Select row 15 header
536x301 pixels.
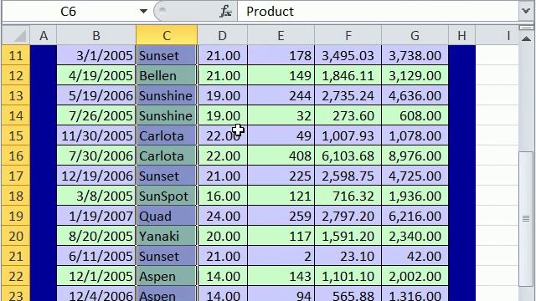(x=16, y=135)
